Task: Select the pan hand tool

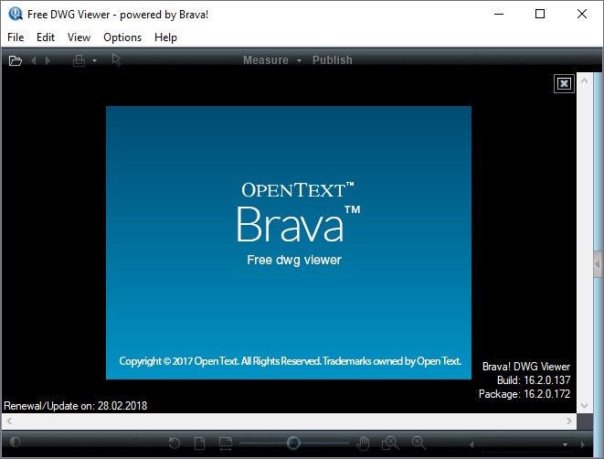Action: pyautogui.click(x=363, y=443)
